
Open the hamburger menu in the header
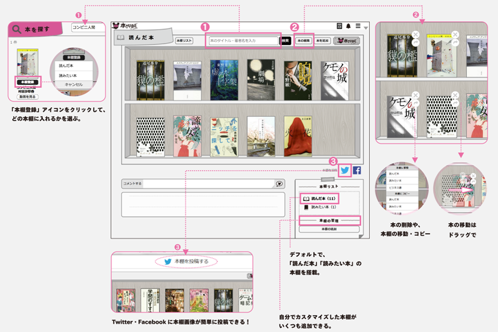coord(358,26)
